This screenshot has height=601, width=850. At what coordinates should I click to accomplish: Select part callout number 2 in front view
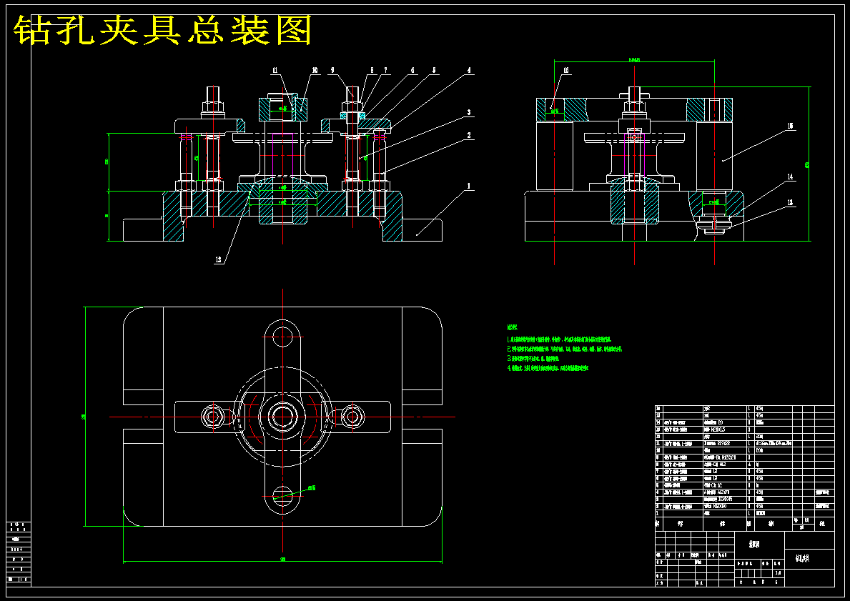tap(469, 136)
